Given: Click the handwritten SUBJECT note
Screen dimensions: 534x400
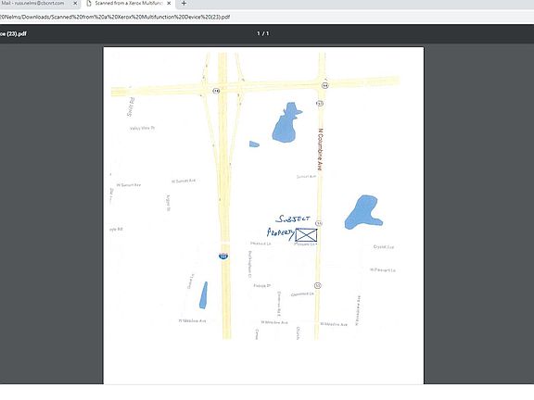Looking at the screenshot, I should click(x=293, y=219).
